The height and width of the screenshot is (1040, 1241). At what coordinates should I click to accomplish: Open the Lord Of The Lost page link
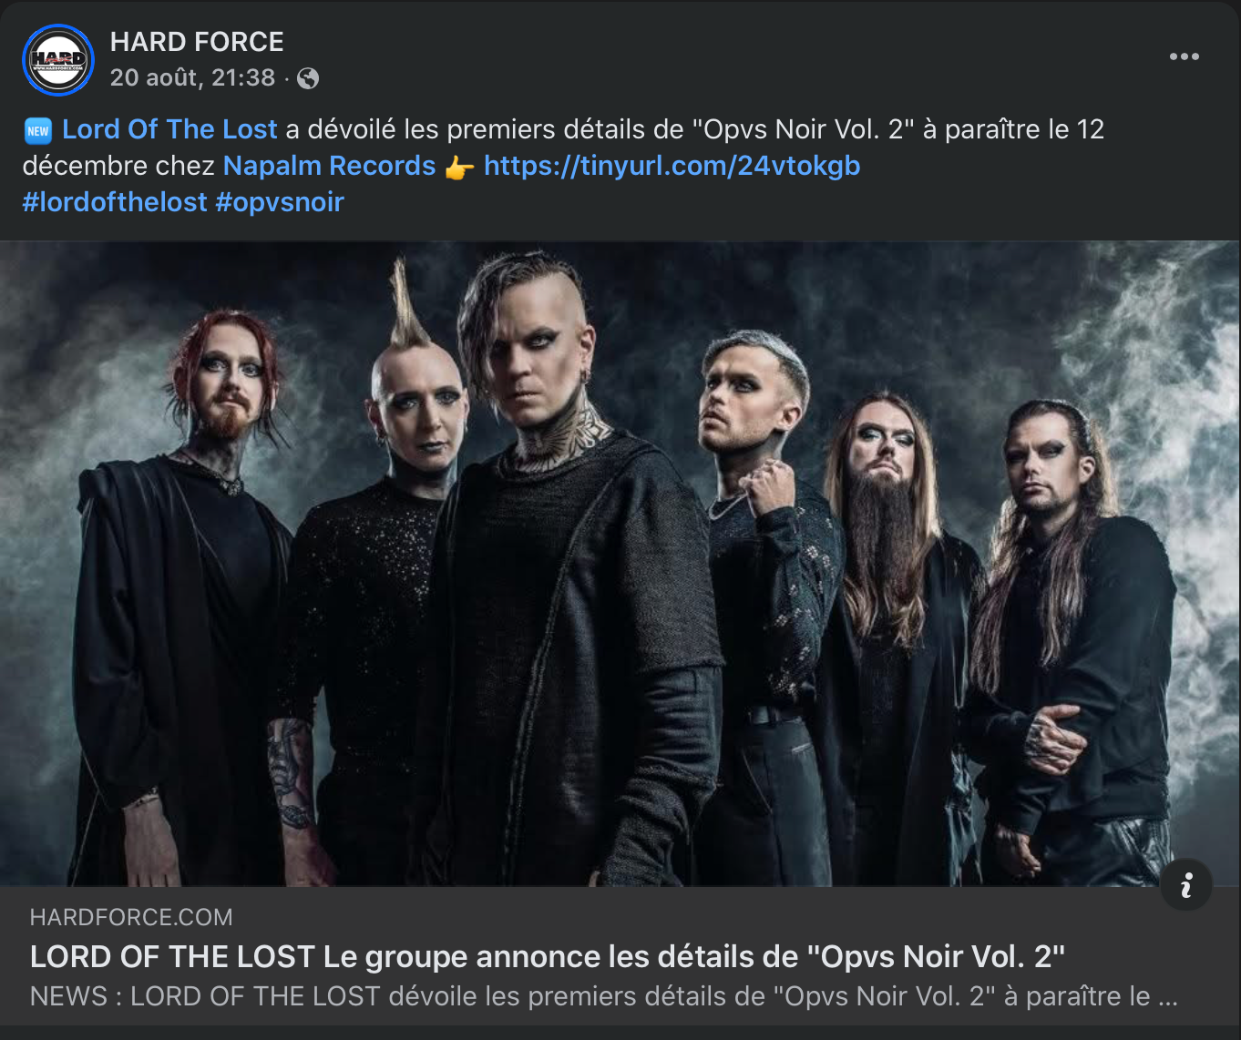click(x=169, y=129)
